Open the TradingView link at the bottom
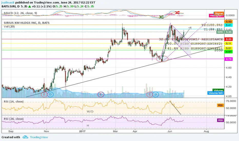This screenshot has height=141, width=239. click(x=39, y=137)
